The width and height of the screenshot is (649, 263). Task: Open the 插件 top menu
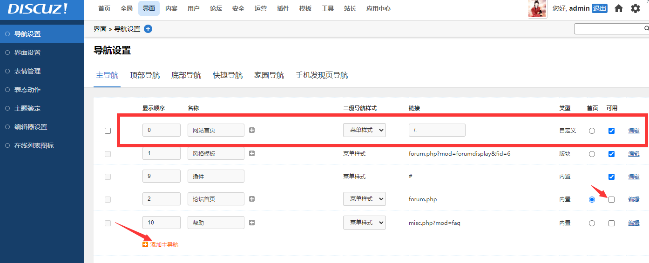pyautogui.click(x=283, y=8)
